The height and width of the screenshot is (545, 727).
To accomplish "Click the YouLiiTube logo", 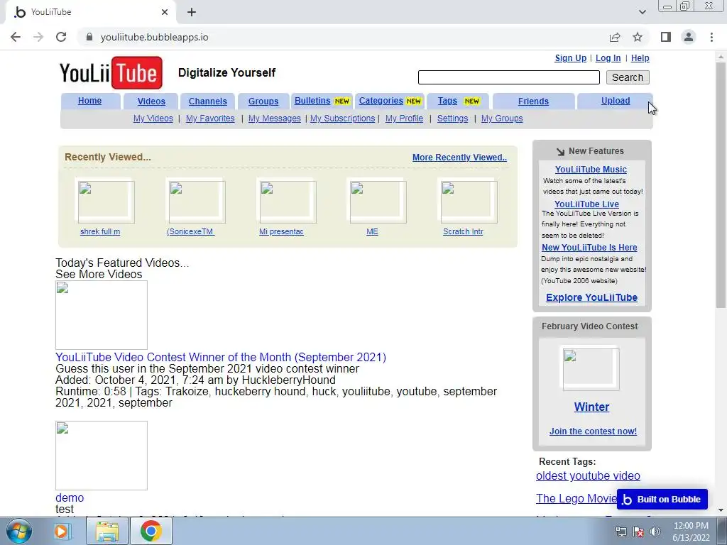I will [111, 73].
